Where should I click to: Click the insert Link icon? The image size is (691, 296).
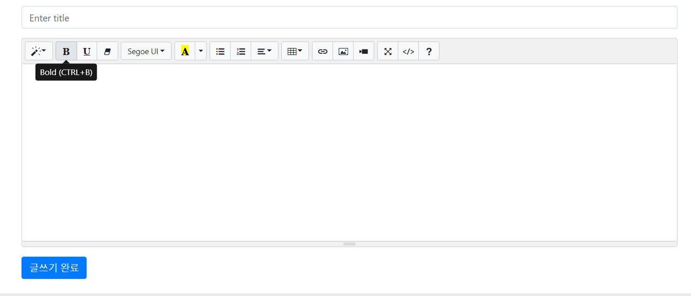pyautogui.click(x=323, y=51)
